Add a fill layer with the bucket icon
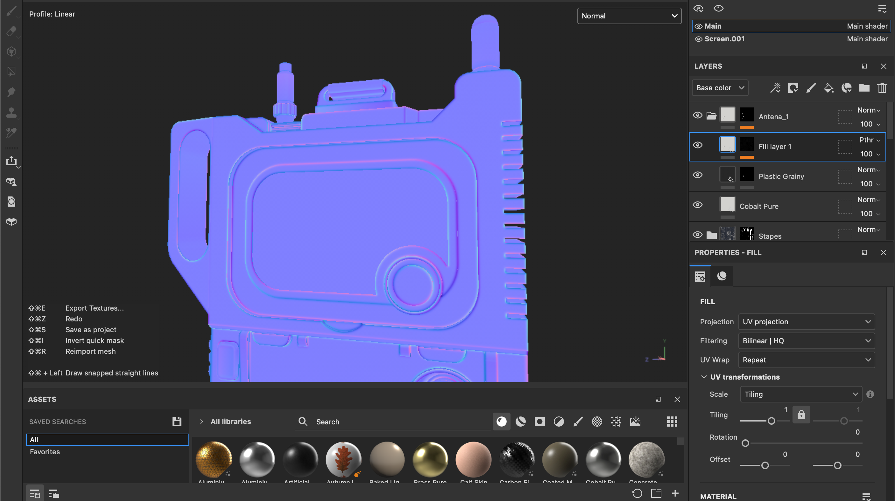The image size is (895, 501). pos(829,88)
